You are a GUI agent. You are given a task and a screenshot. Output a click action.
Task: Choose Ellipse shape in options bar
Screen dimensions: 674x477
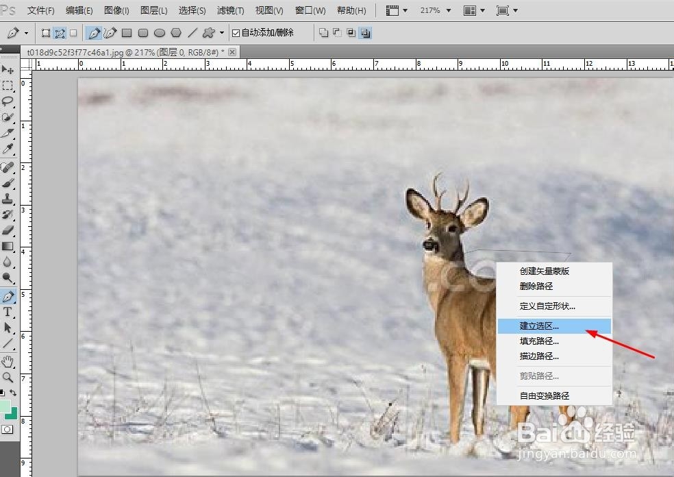[160, 33]
